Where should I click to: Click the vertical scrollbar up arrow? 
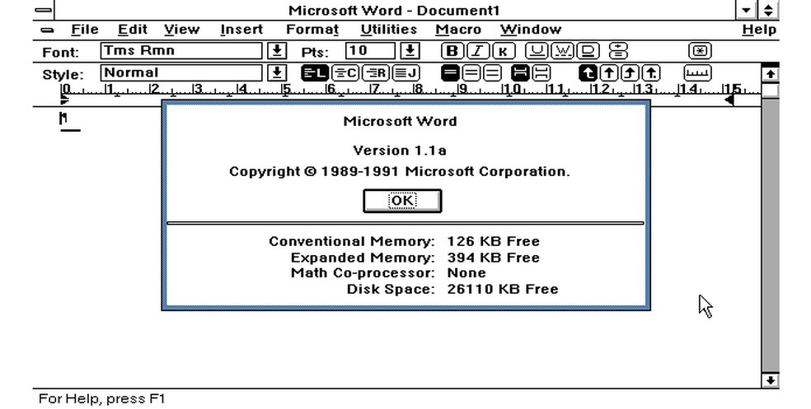(770, 74)
